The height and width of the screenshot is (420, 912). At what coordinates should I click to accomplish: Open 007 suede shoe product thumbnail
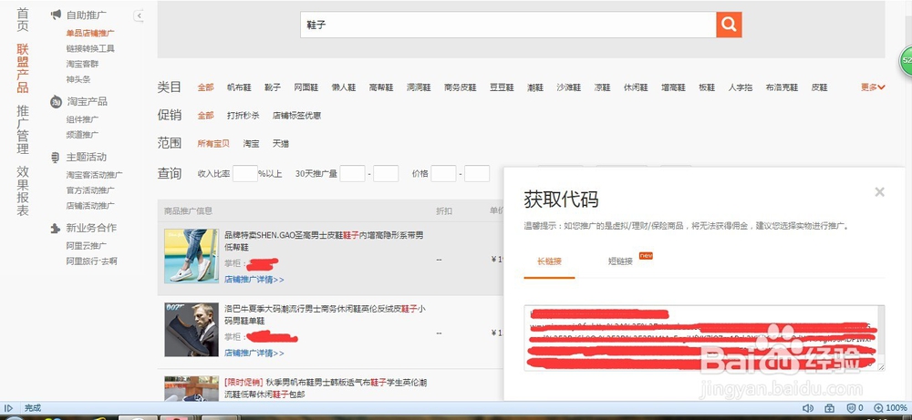pyautogui.click(x=192, y=330)
